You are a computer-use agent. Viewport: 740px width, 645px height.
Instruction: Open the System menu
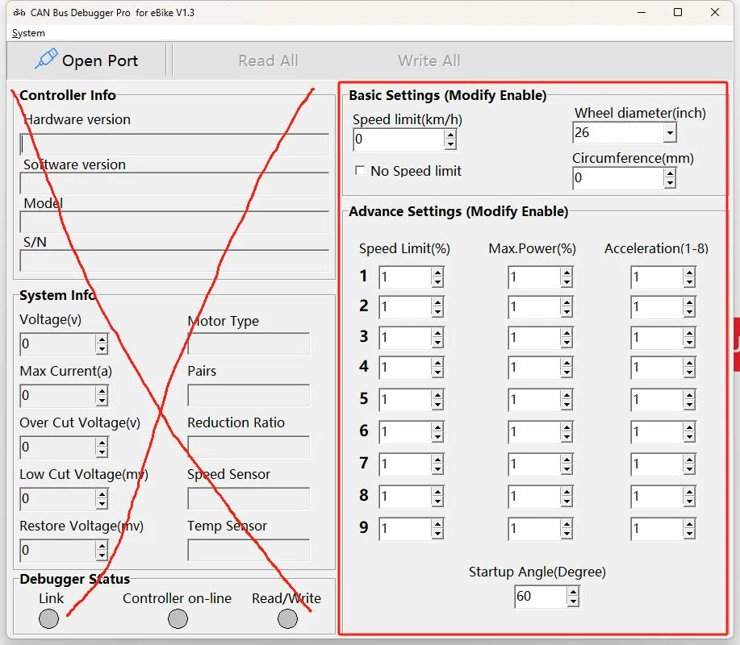tap(28, 33)
